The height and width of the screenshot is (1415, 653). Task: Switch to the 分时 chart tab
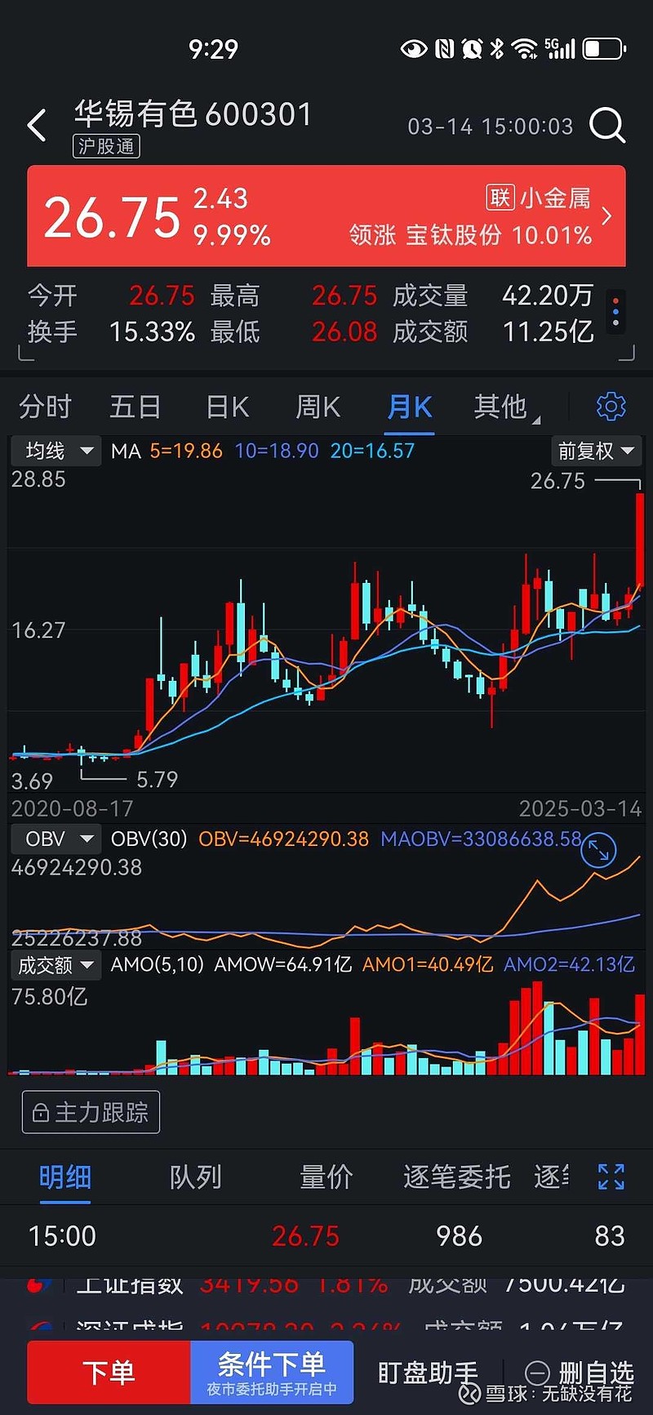click(46, 406)
